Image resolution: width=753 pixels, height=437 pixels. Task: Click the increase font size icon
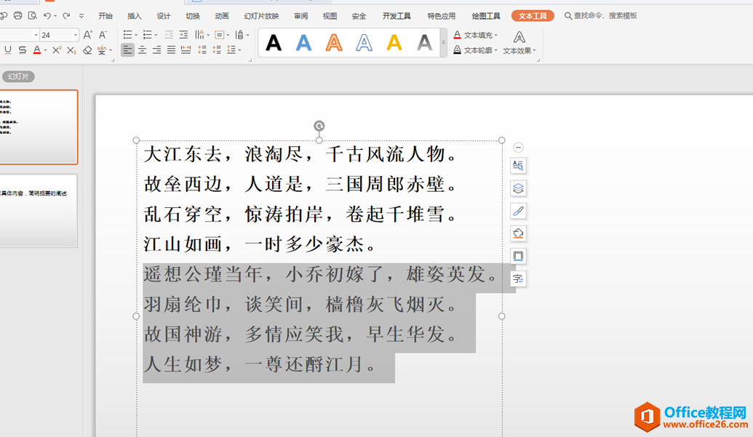(88, 34)
